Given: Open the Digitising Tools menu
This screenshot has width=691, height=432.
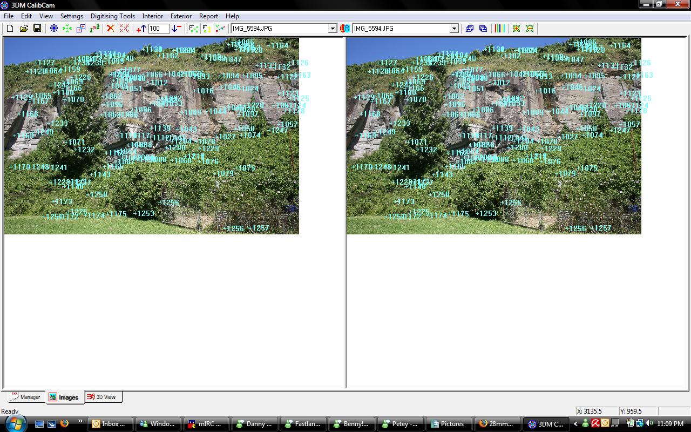Looking at the screenshot, I should (x=113, y=16).
